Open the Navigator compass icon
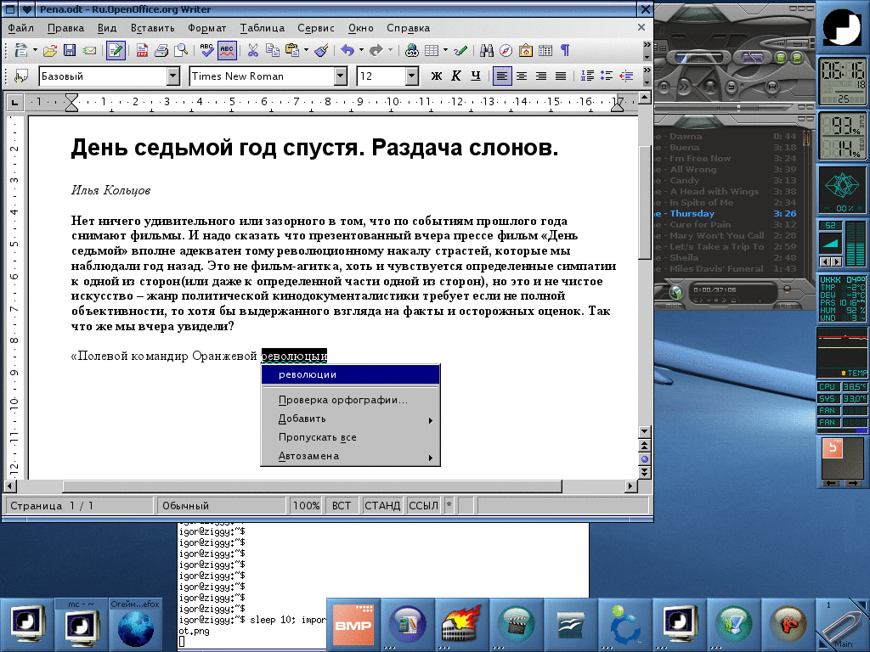 coord(506,50)
